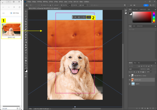Pick a color in the color picker field
The width and height of the screenshot is (157, 110).
pyautogui.click(x=142, y=17)
